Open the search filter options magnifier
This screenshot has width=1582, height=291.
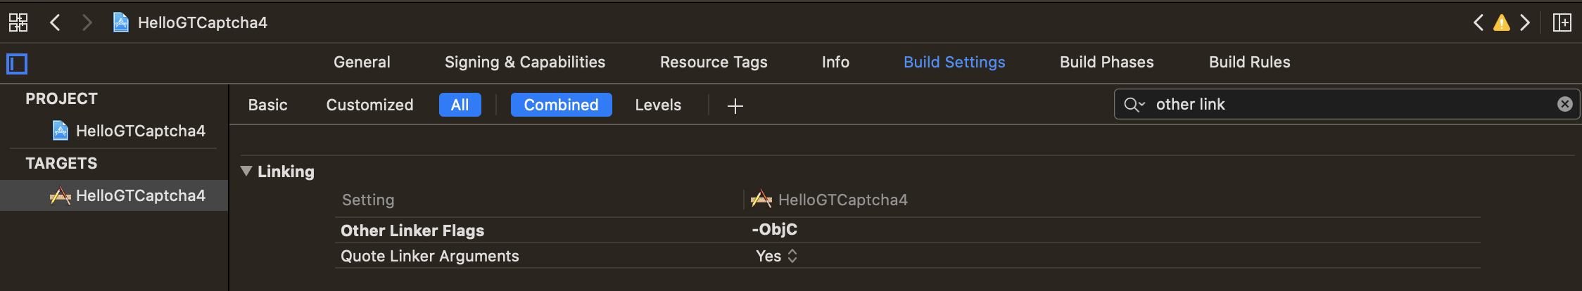coord(1134,104)
